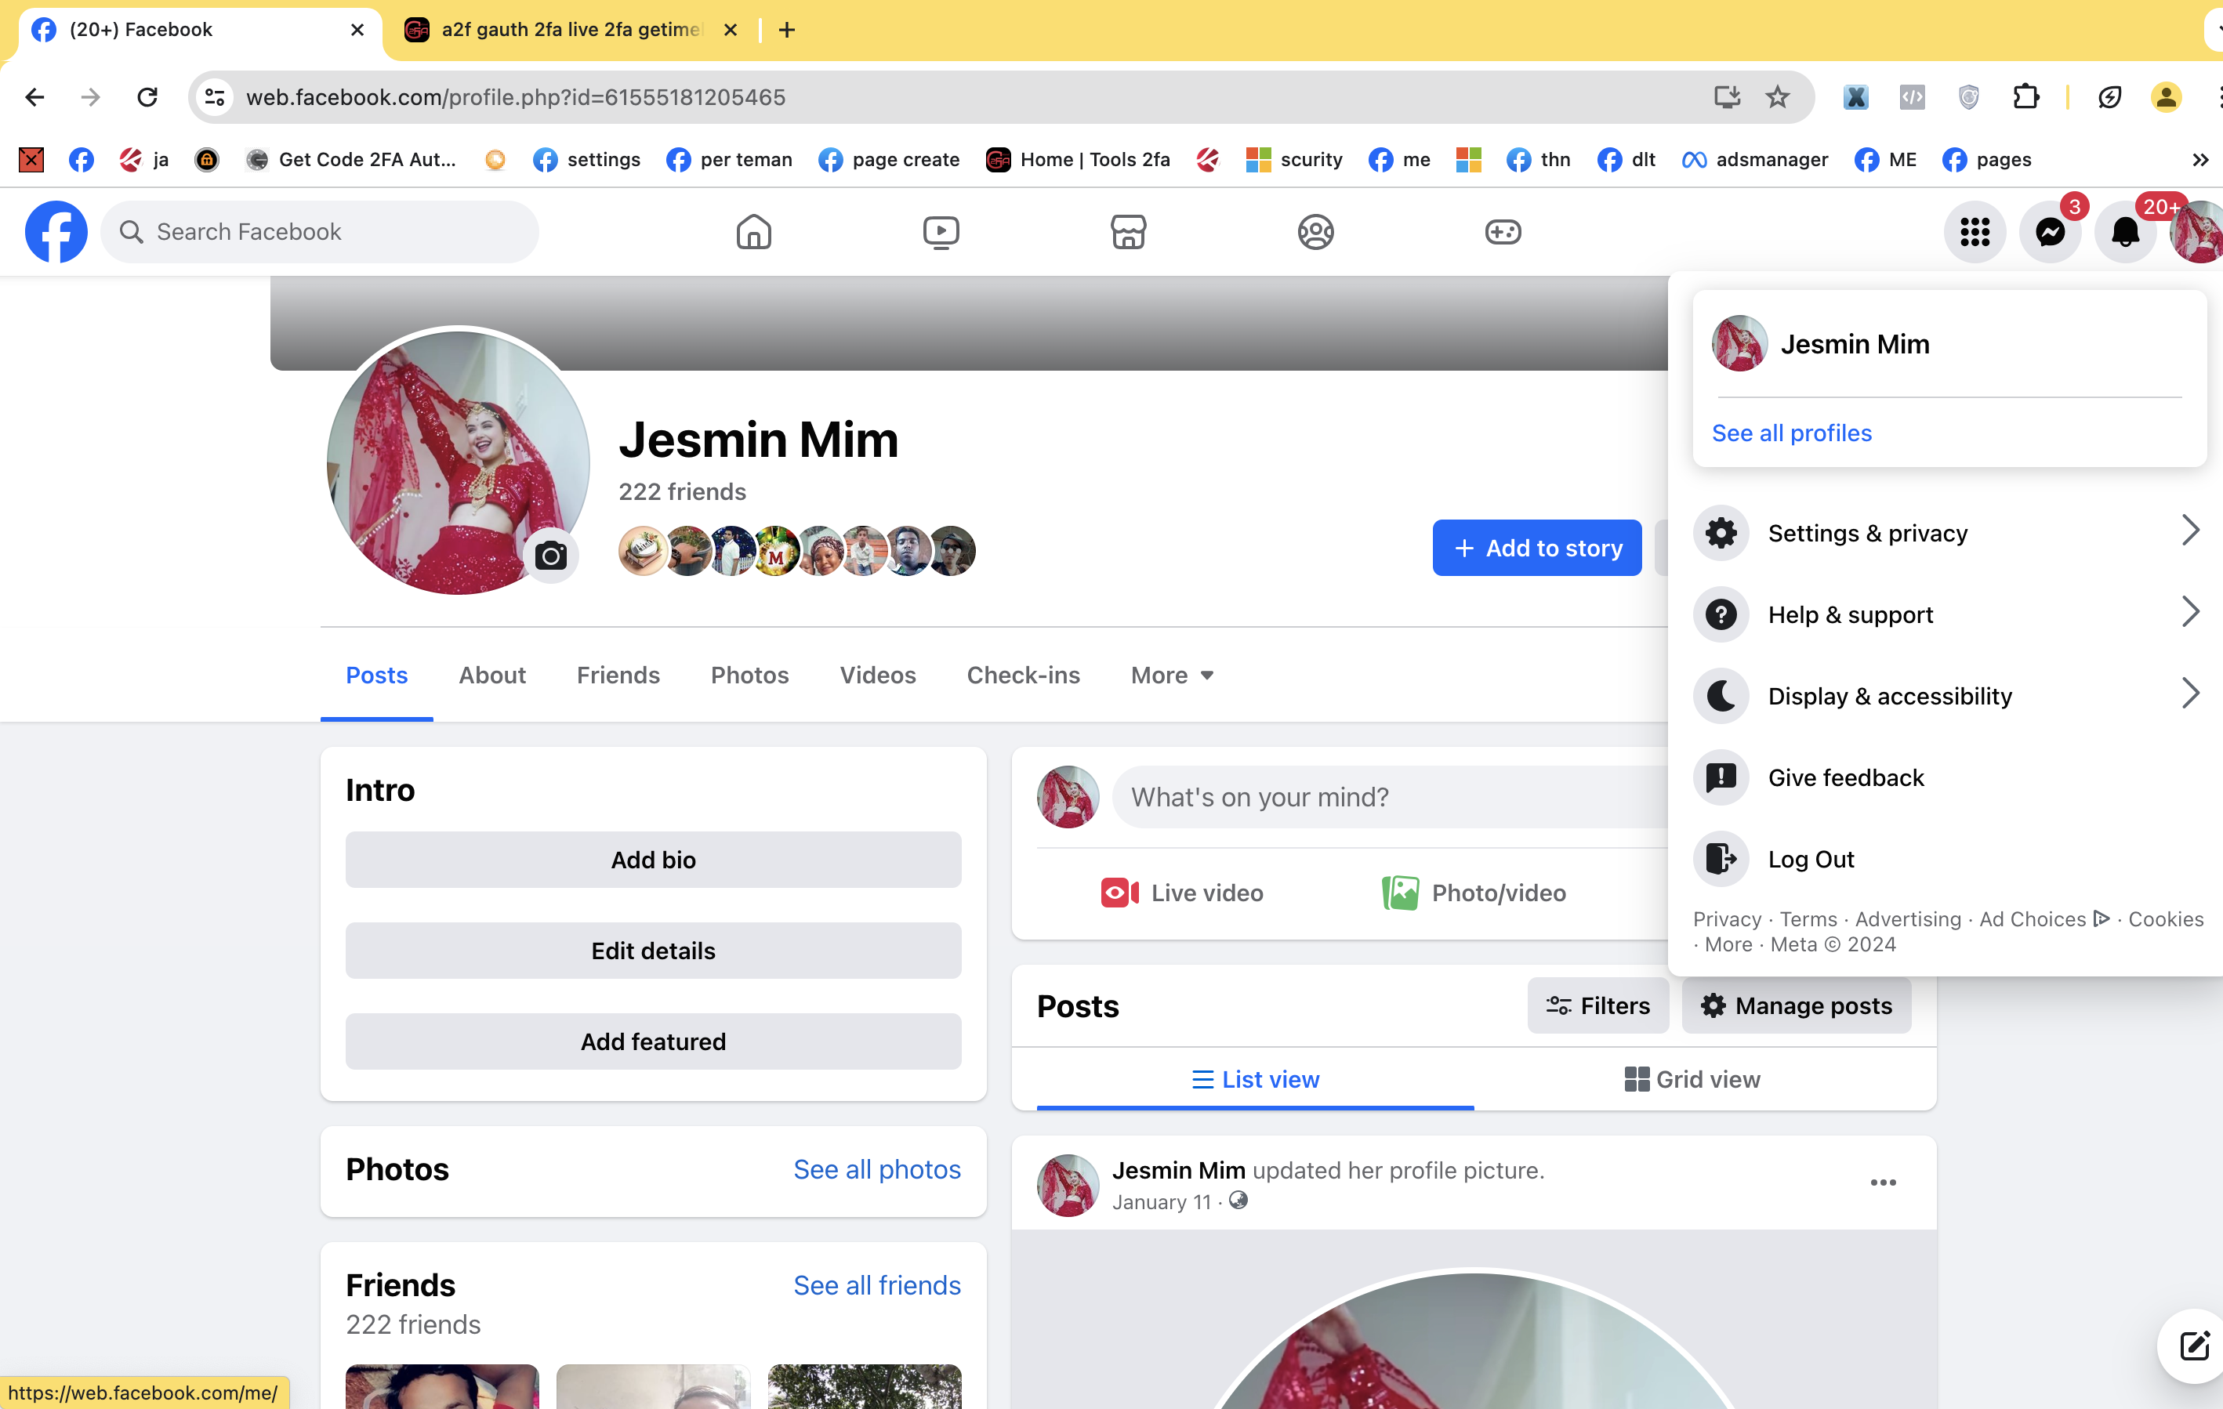Expand Help & support submenu

pyautogui.click(x=1948, y=614)
